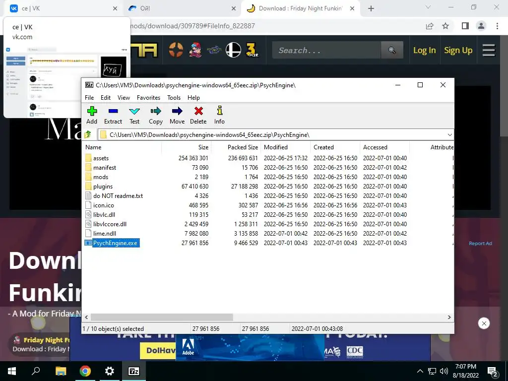Open the notification center icon
The width and height of the screenshot is (508, 381).
click(493, 372)
